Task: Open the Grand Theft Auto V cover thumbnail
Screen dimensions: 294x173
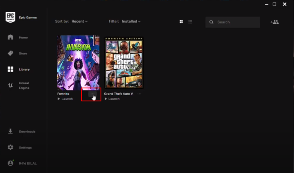Action: (124, 62)
